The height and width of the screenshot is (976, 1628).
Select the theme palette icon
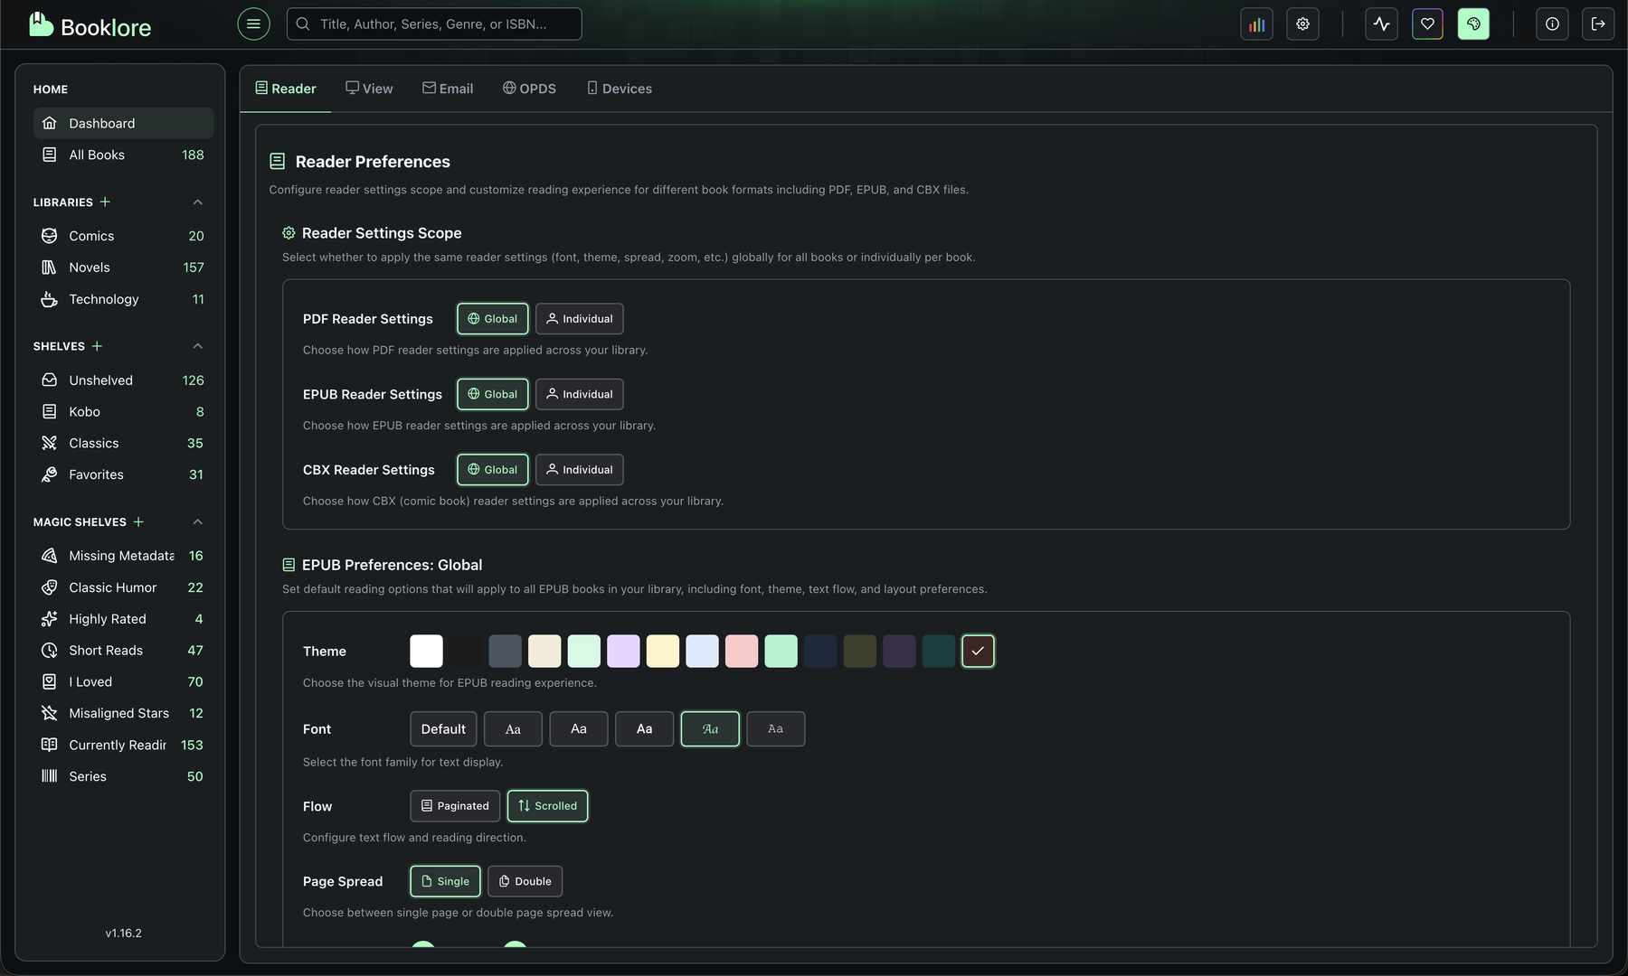1473,23
